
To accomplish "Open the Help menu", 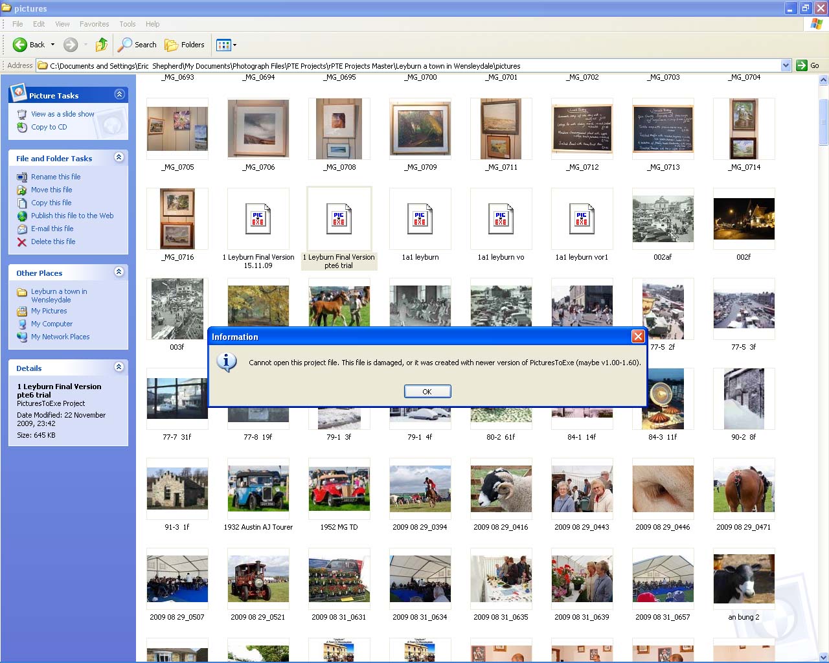I will (x=152, y=24).
